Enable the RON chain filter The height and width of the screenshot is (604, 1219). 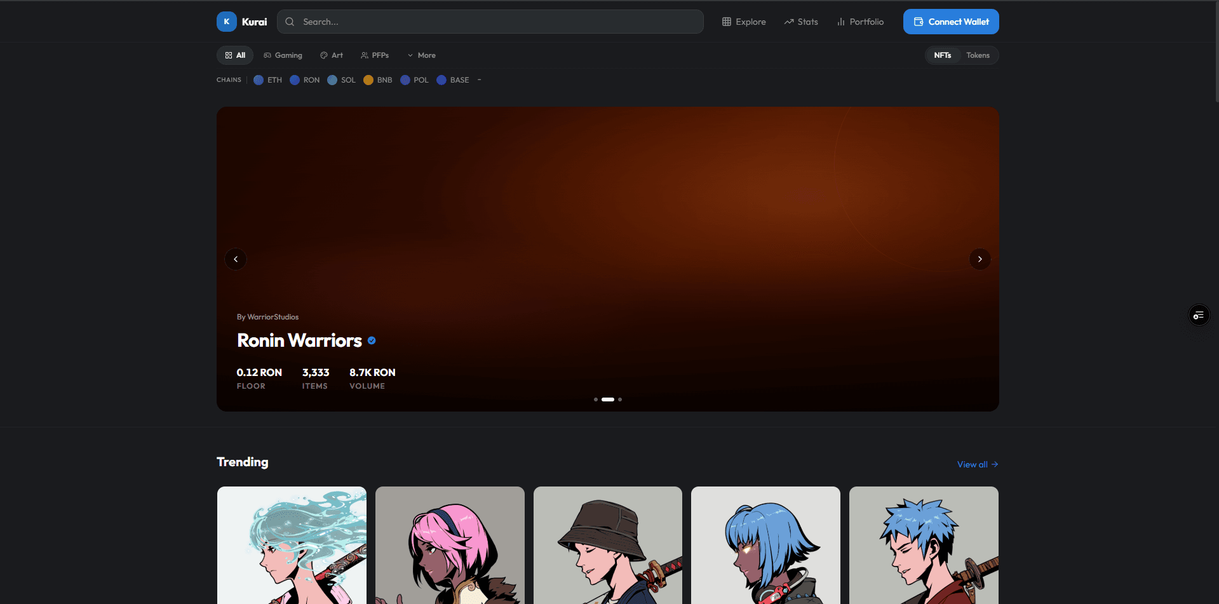(304, 79)
